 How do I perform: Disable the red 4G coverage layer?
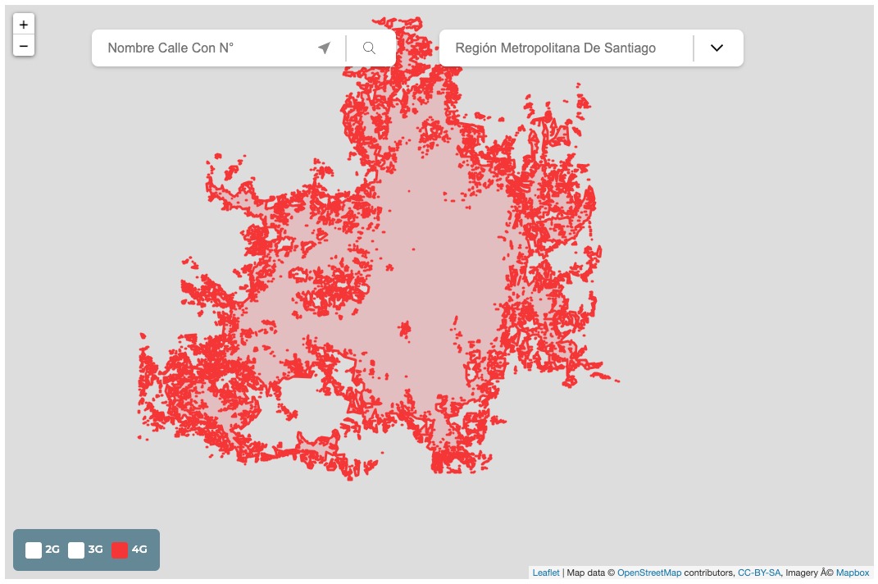pos(120,550)
